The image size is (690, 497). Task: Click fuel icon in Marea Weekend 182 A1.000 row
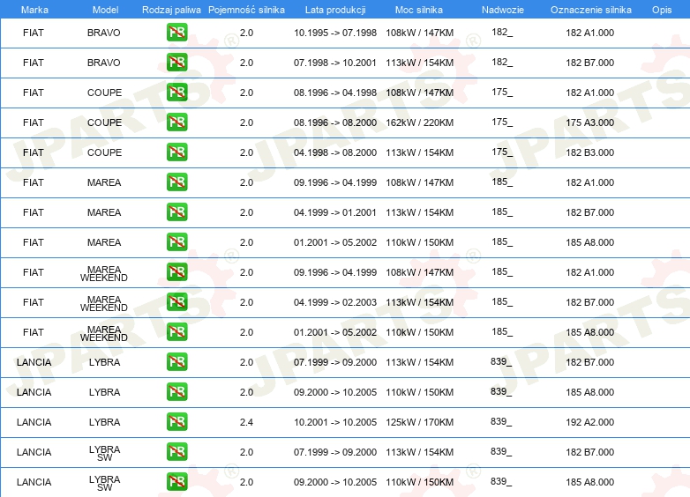click(x=176, y=272)
